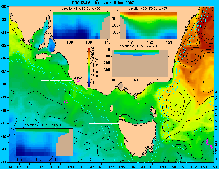Click the -32 latitude axis label

(x=3, y=6)
